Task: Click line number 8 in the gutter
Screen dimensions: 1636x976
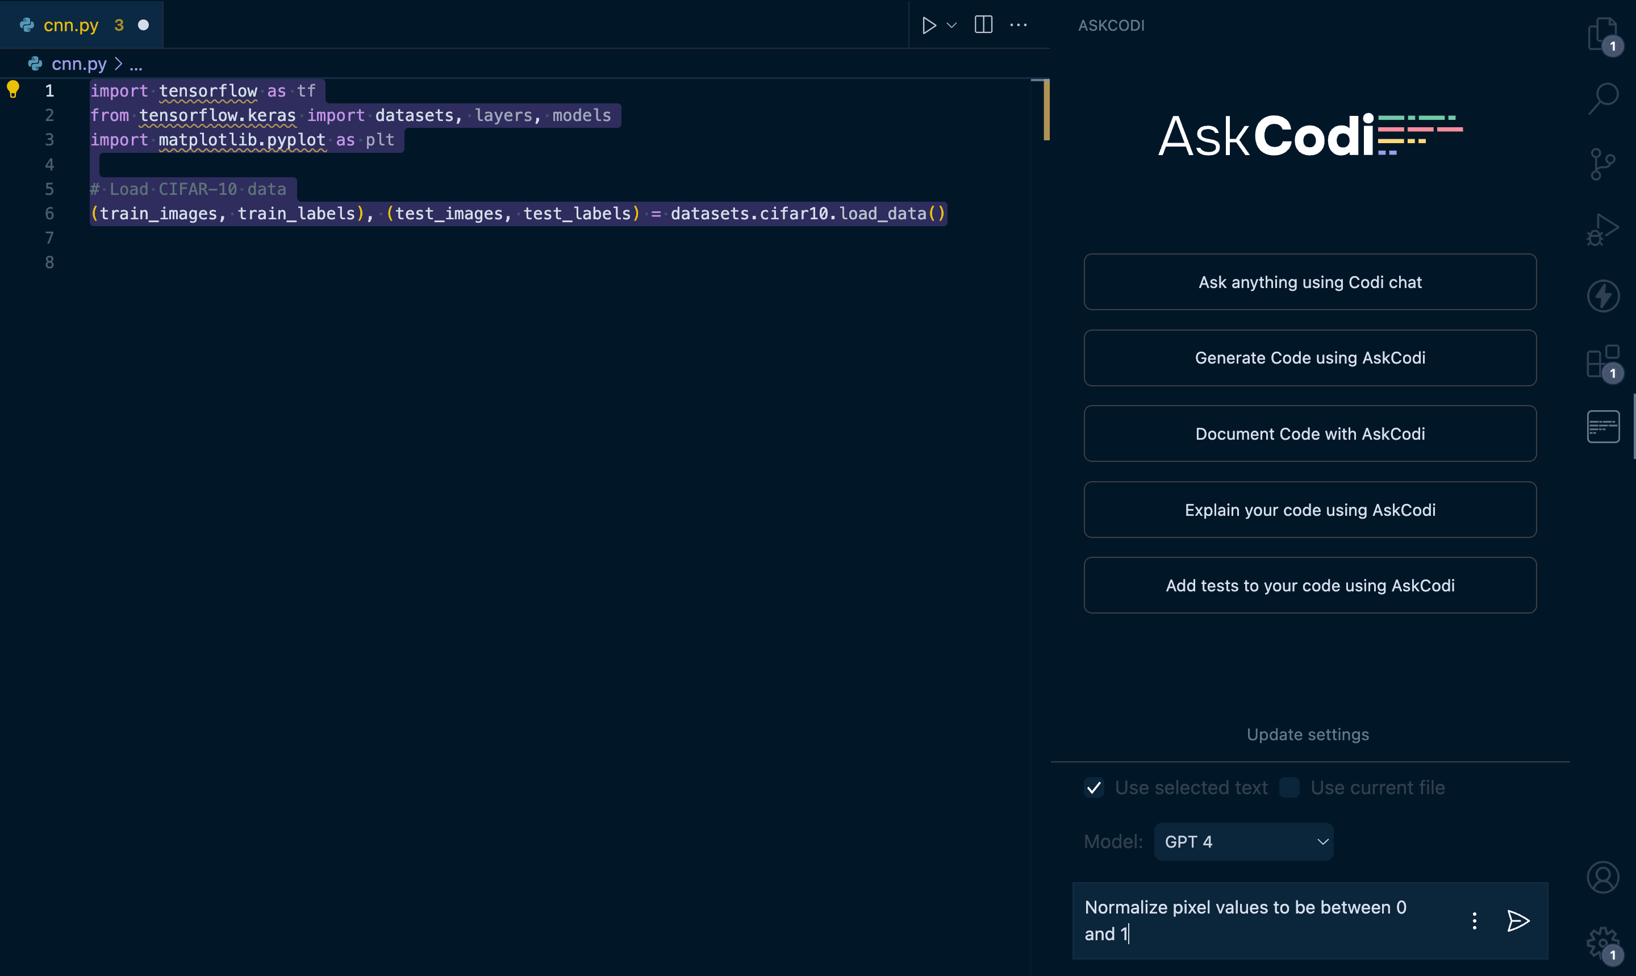Action: tap(49, 262)
